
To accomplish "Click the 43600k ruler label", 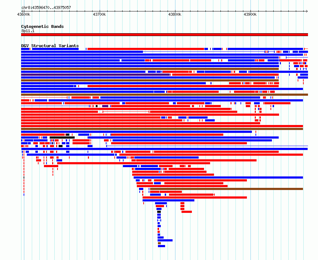I will (24, 14).
